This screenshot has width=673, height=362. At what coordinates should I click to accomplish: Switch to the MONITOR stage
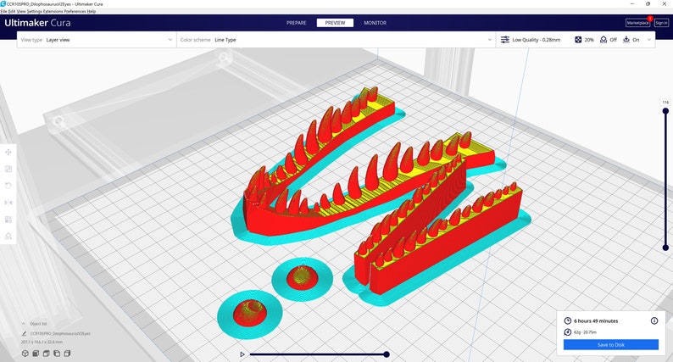[375, 23]
